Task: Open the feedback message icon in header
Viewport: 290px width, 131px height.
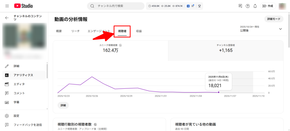Action: point(240,6)
